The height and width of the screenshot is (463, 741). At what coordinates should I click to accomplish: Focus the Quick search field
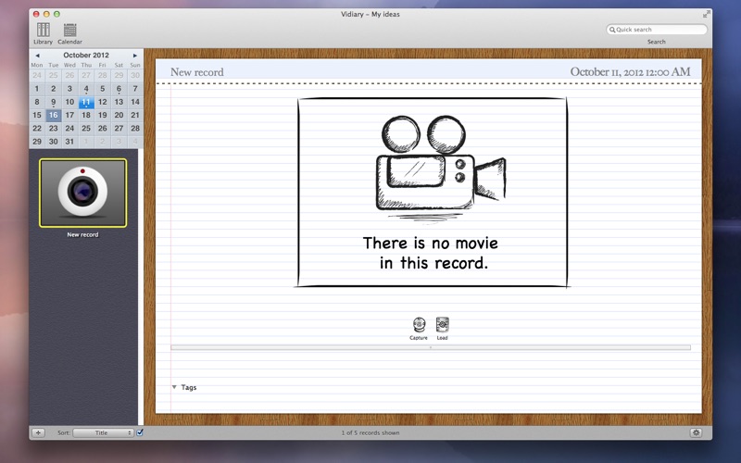coord(657,30)
